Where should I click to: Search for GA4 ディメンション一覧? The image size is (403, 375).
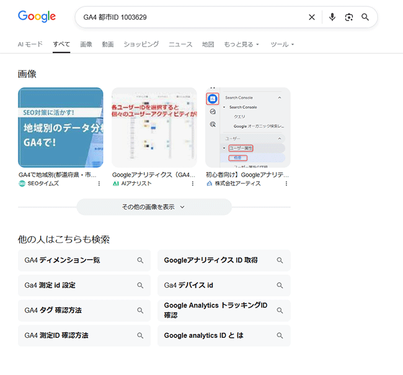pyautogui.click(x=84, y=260)
